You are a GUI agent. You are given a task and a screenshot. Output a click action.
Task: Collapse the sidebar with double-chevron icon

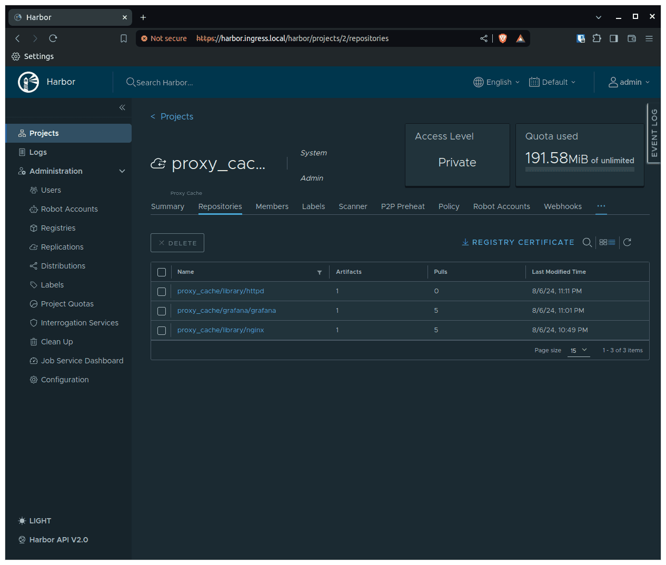[x=122, y=107]
